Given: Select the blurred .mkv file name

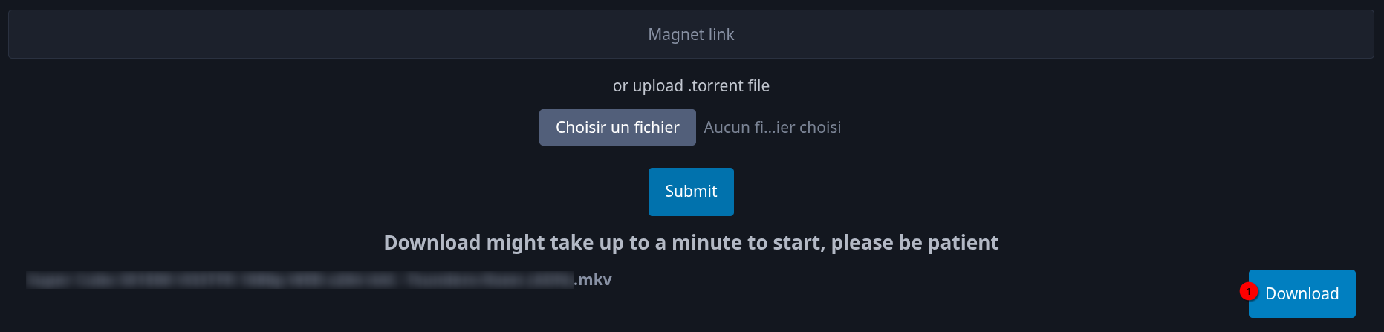Looking at the screenshot, I should coord(319,279).
